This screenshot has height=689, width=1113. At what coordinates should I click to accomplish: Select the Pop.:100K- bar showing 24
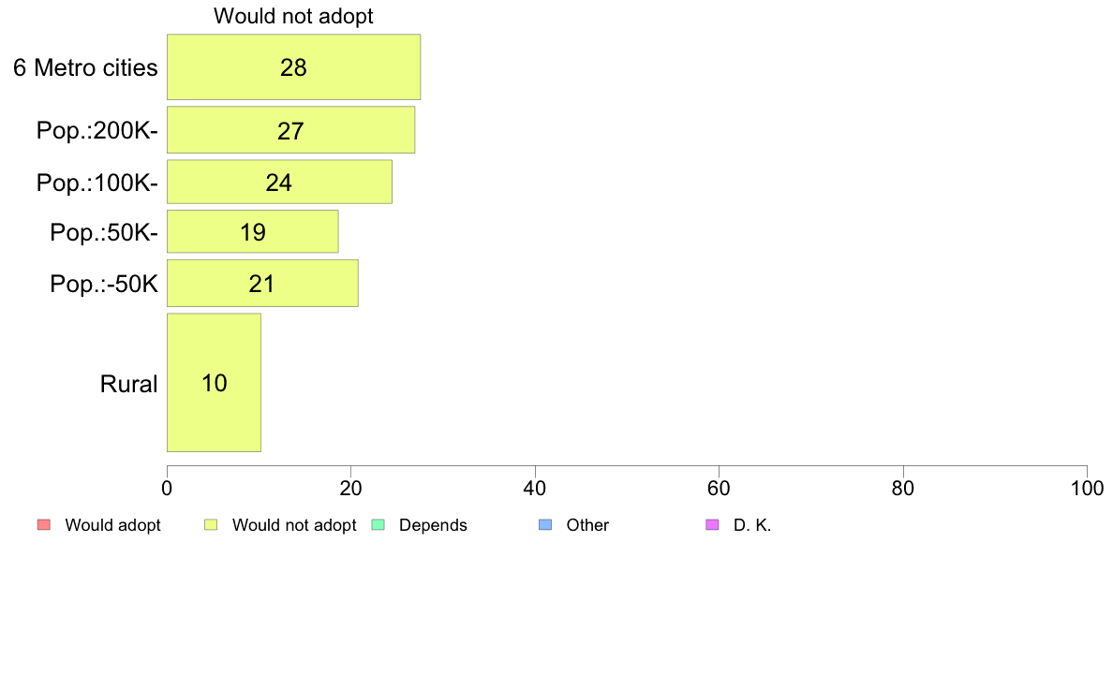[280, 182]
